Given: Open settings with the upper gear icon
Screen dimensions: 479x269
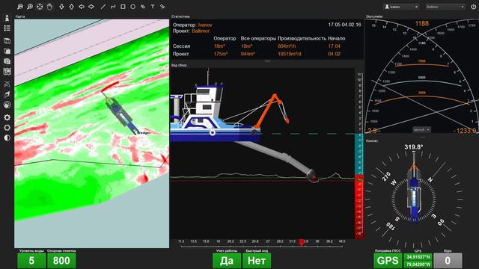Looking at the screenshot, I should point(7,117).
